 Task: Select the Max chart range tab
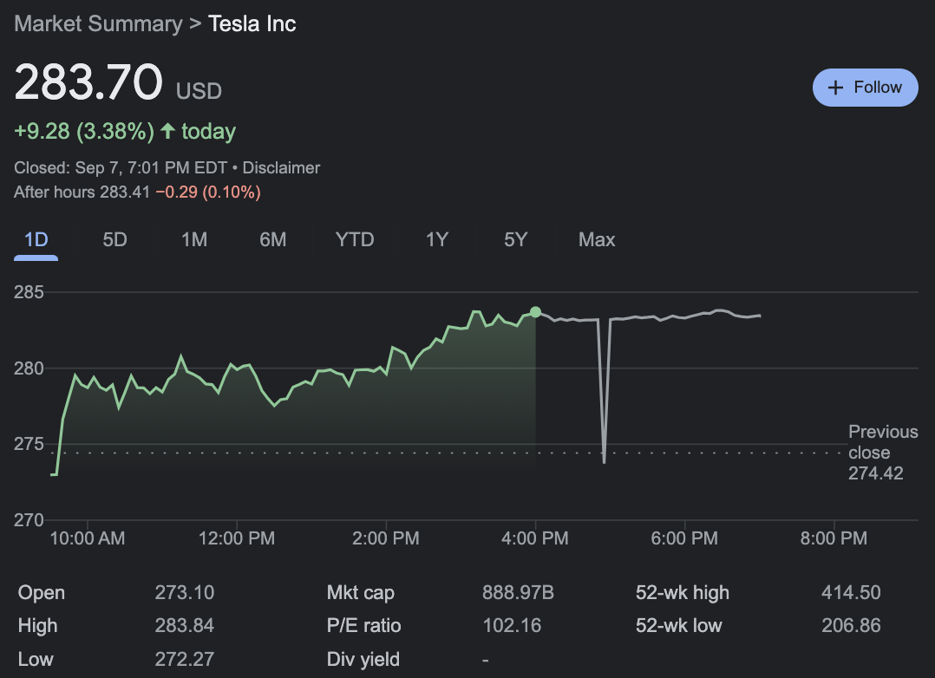tap(597, 239)
